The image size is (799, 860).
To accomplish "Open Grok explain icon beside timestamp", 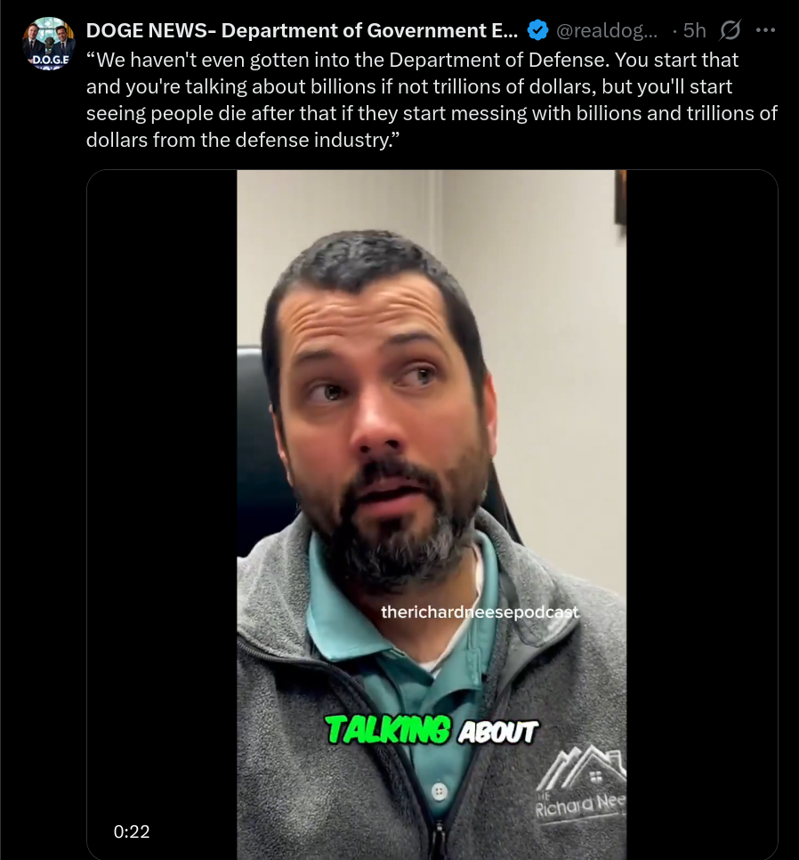I will [x=730, y=30].
